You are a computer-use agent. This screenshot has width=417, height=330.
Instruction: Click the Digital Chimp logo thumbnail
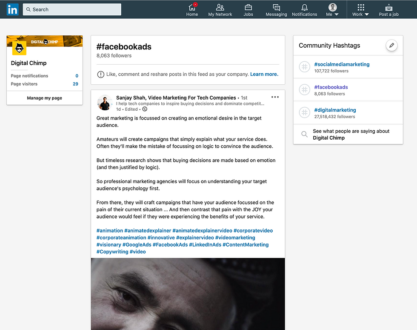(20, 48)
